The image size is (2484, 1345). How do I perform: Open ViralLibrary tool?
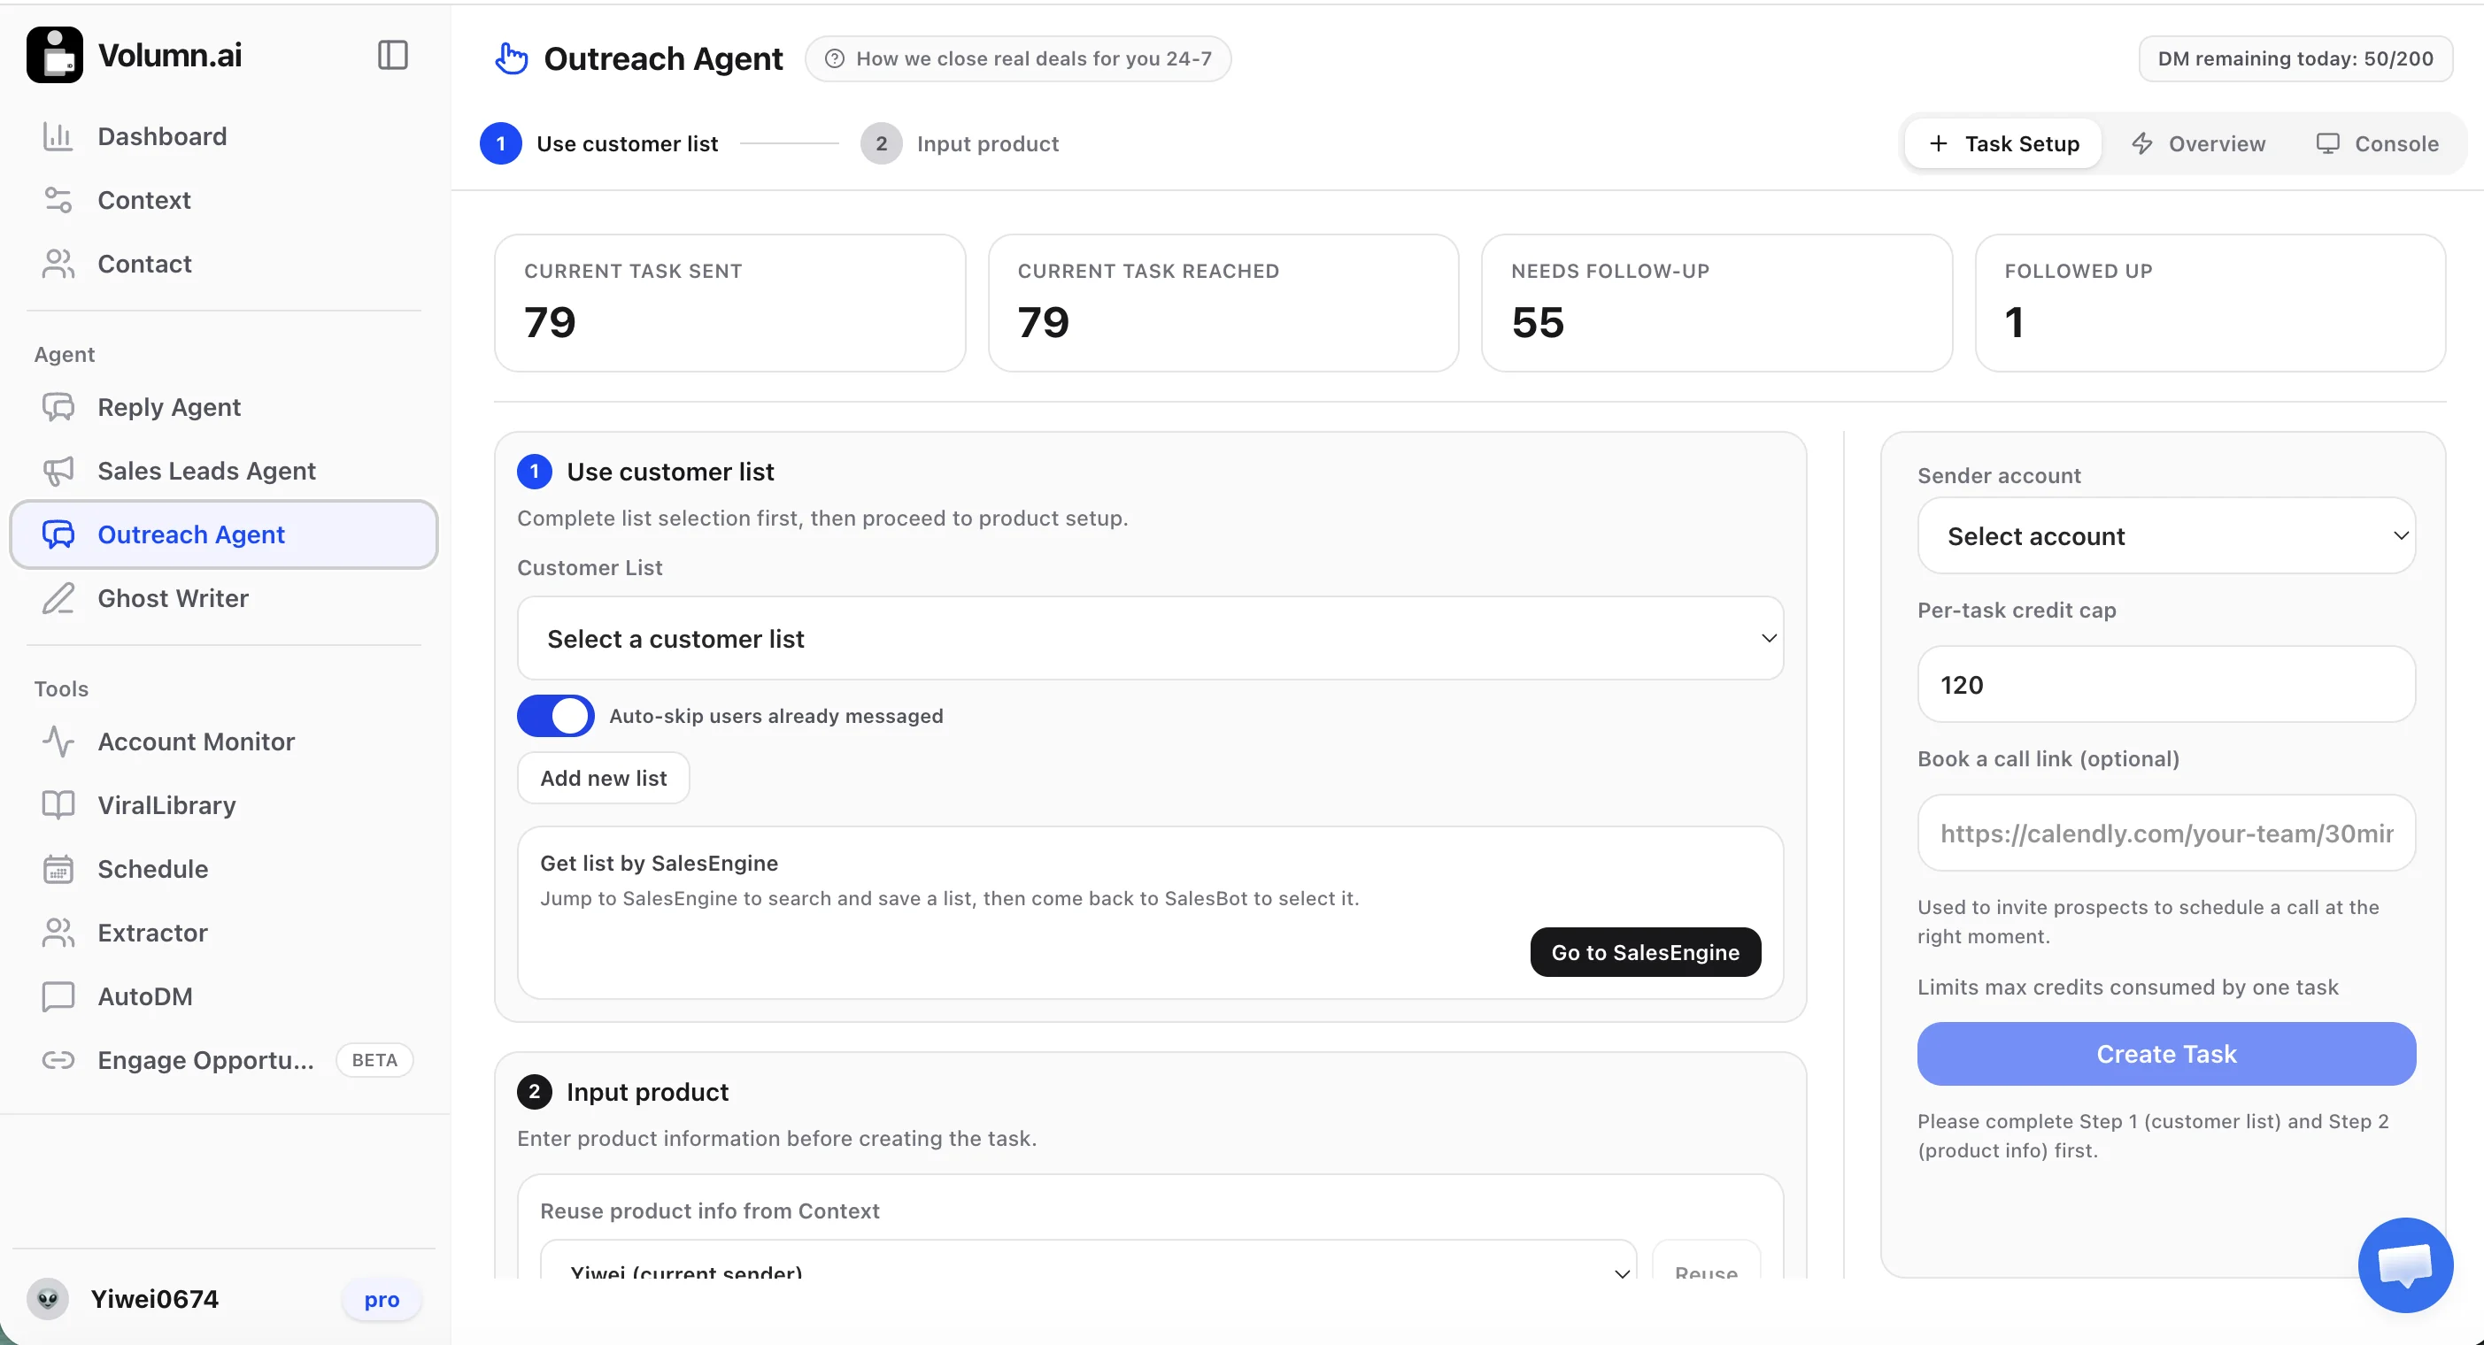pos(224,806)
